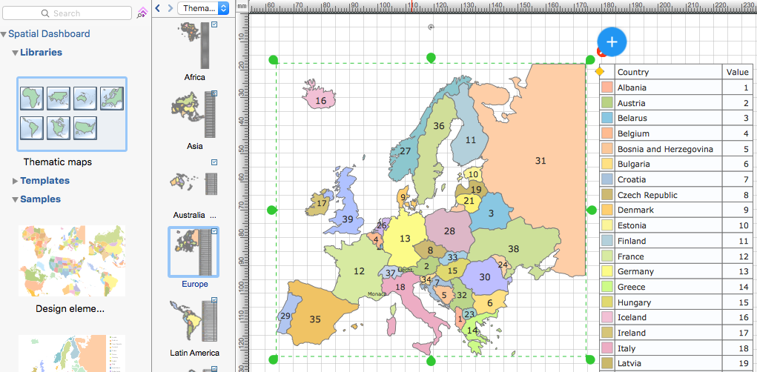Toggle the Asia stencil checkbox

click(214, 93)
